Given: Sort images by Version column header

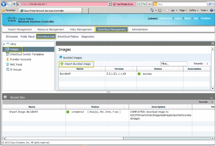Looking at the screenshot, I should pyautogui.click(x=119, y=69).
